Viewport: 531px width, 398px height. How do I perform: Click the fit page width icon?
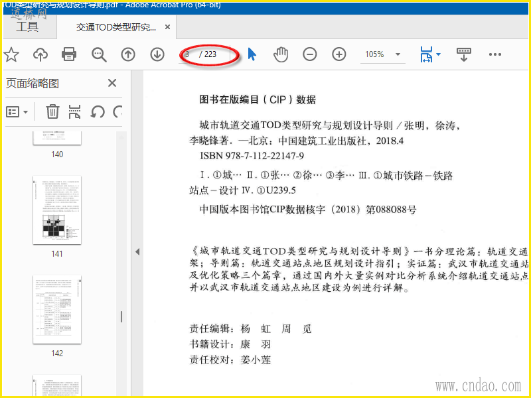[426, 54]
